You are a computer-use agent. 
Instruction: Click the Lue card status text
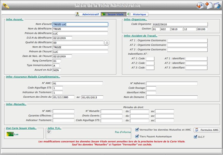tap(16, 134)
